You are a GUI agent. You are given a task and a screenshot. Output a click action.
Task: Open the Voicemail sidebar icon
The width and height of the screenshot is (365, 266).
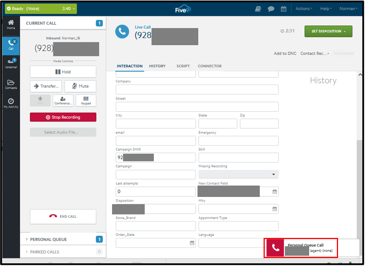11,63
